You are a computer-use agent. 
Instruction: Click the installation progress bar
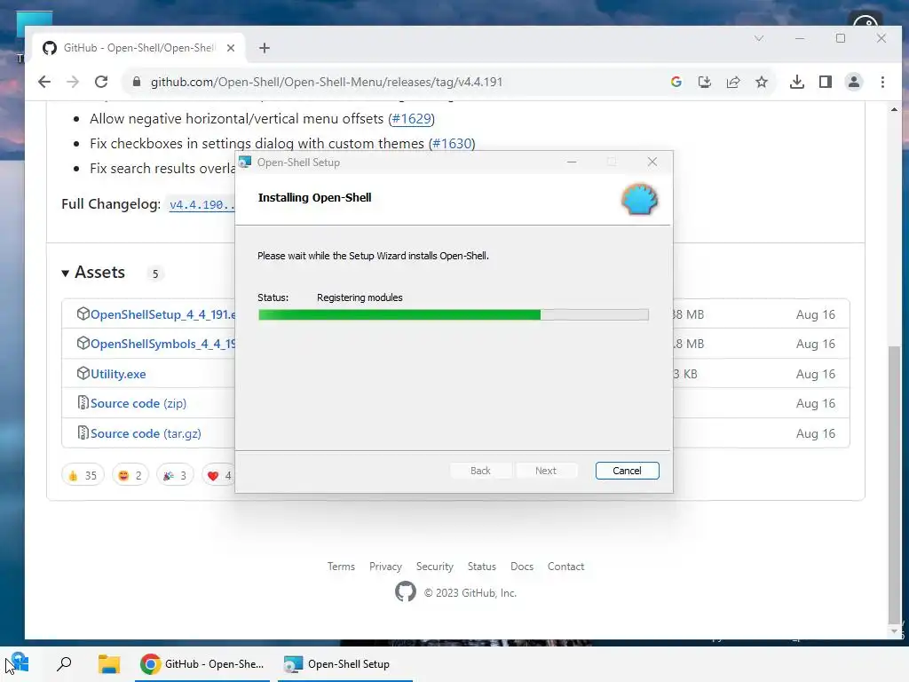pos(453,314)
